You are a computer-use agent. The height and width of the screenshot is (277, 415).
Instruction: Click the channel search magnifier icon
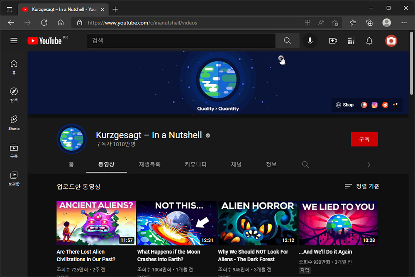click(305, 164)
